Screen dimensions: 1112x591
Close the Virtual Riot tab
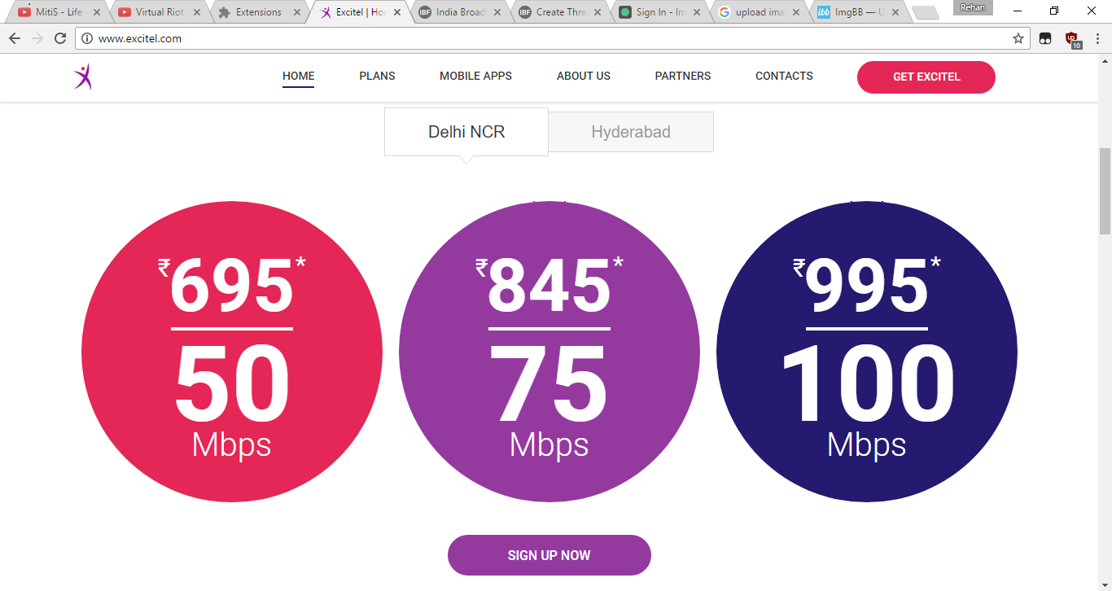[x=196, y=12]
